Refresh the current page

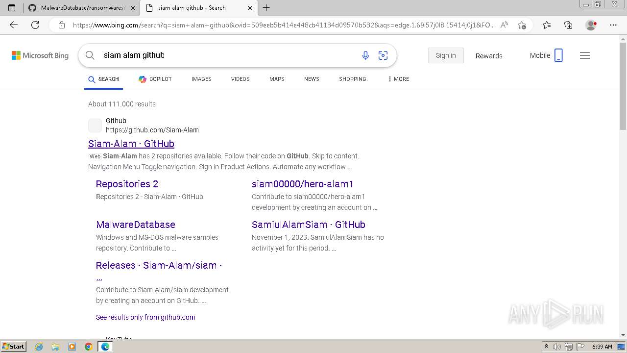[x=35, y=25]
